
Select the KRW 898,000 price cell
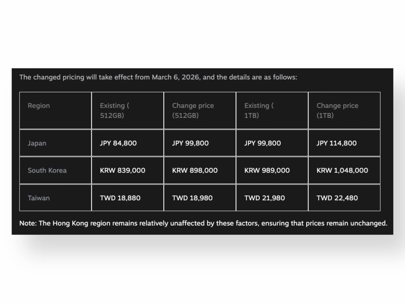coord(195,170)
